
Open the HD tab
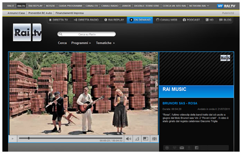tap(210, 20)
